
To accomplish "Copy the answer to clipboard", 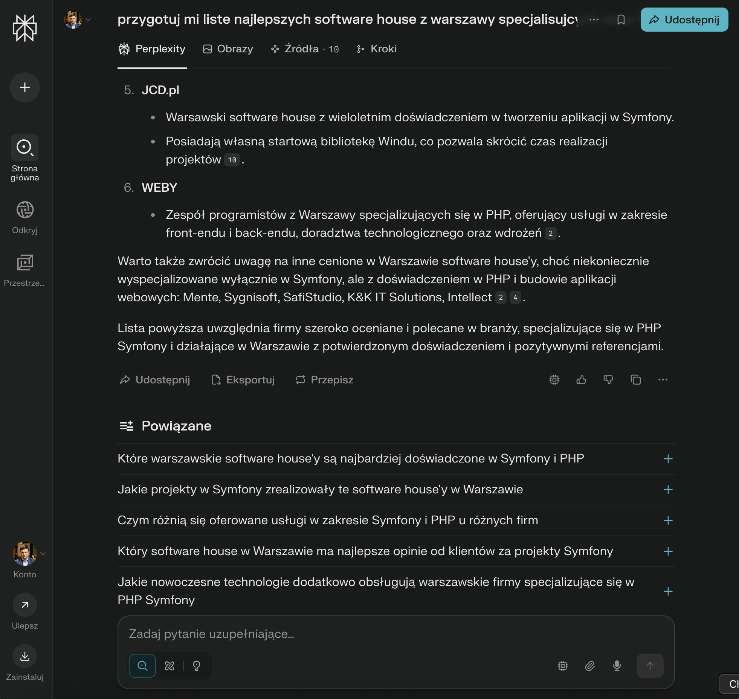I will click(636, 380).
